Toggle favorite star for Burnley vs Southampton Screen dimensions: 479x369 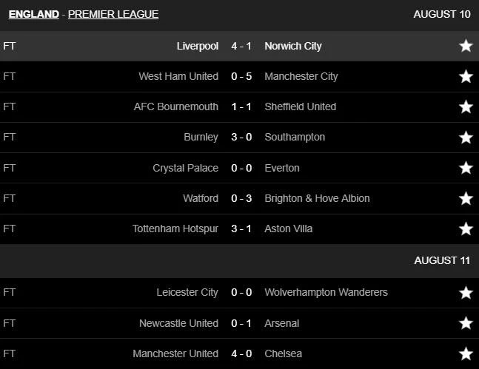coord(466,138)
